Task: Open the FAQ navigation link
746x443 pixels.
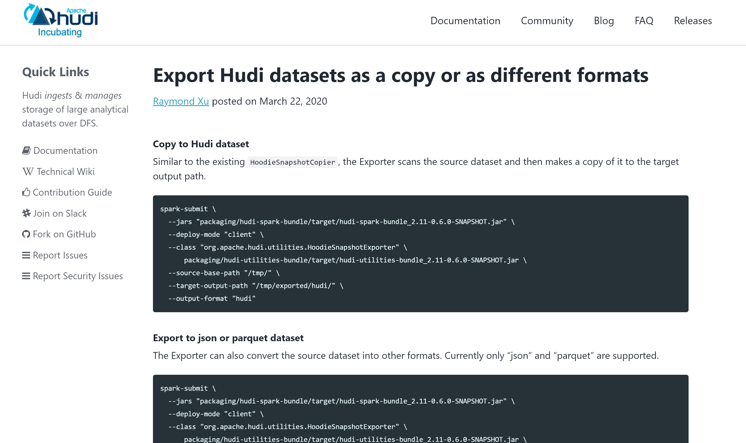Action: coord(644,20)
